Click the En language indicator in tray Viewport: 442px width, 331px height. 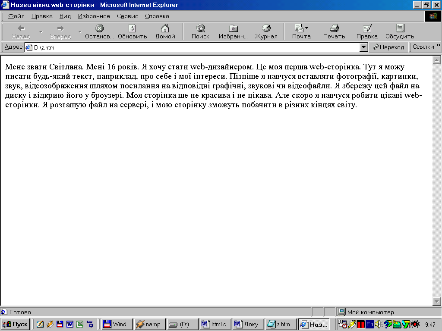click(x=369, y=324)
